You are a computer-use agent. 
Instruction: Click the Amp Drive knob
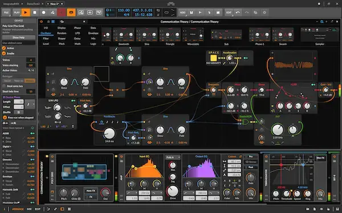173,191
